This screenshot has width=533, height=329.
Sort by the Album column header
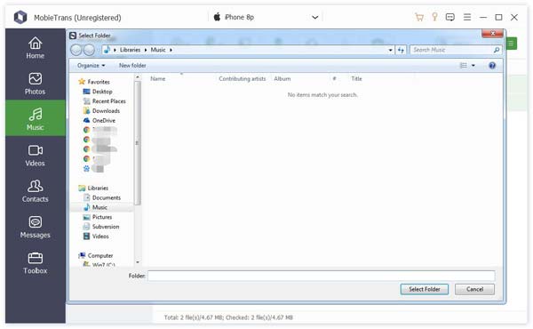282,78
